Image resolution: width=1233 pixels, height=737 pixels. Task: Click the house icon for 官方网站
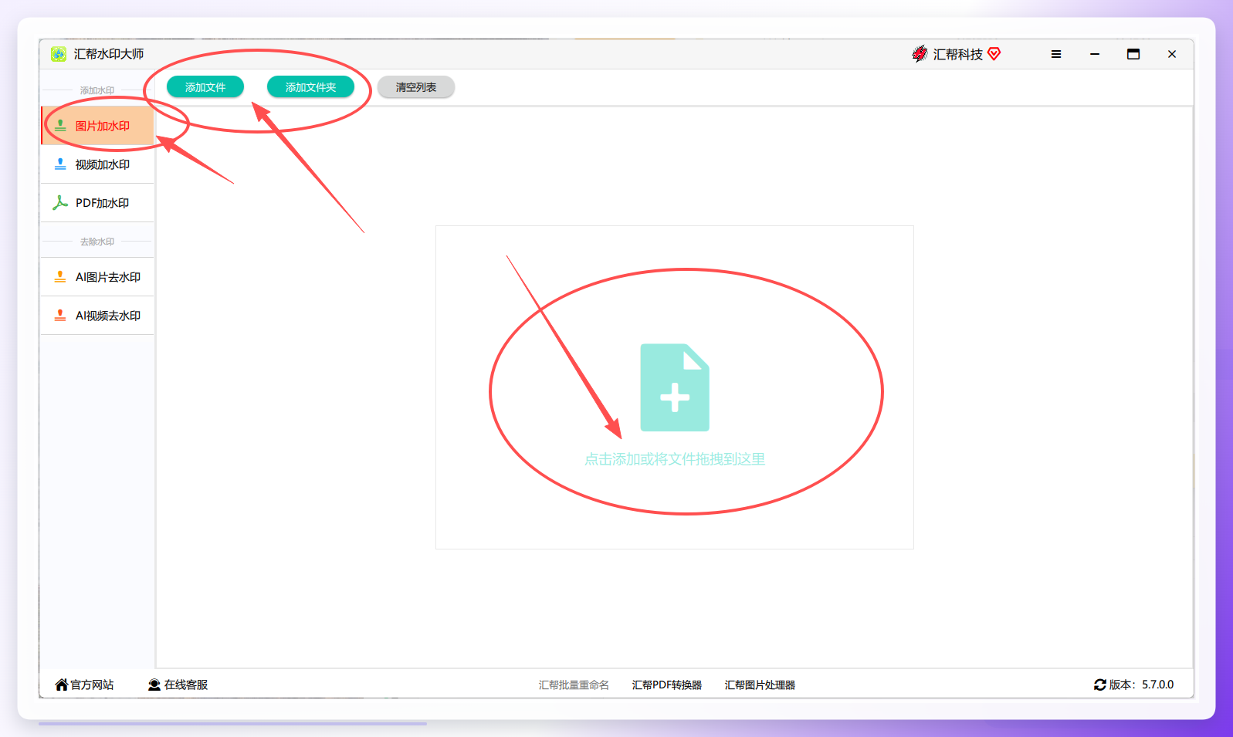[62, 685]
